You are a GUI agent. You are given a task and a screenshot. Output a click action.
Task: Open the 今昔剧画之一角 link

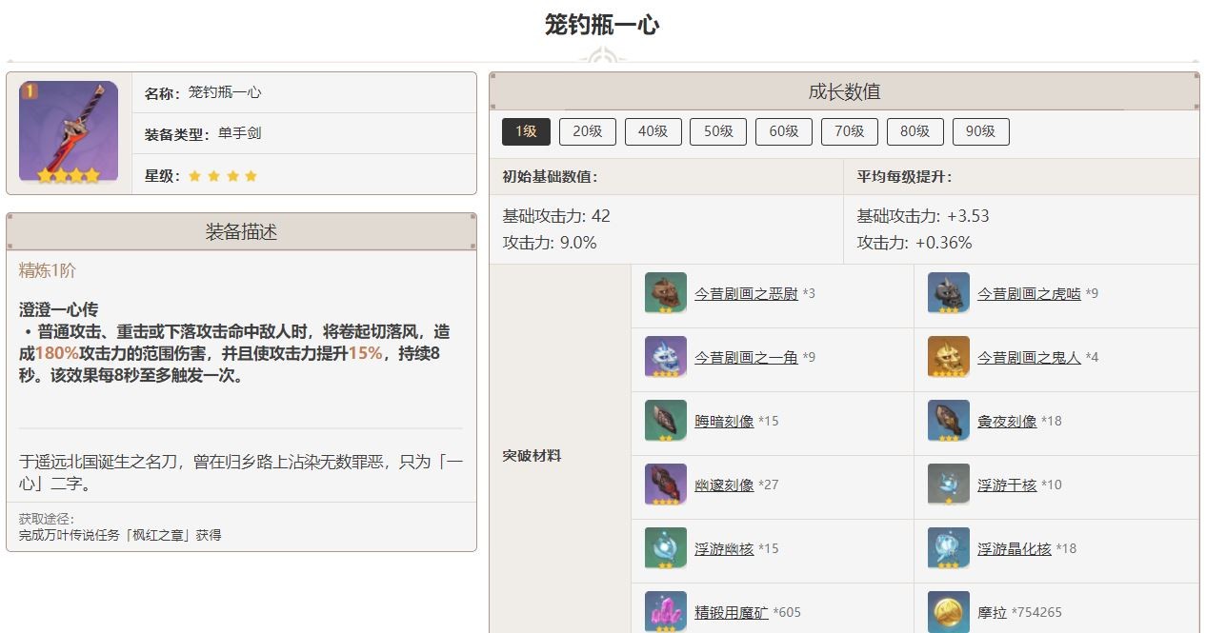(746, 358)
